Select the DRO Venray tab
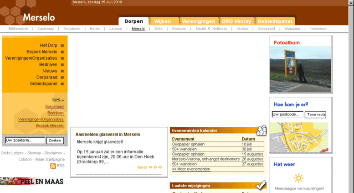 pos(236,21)
